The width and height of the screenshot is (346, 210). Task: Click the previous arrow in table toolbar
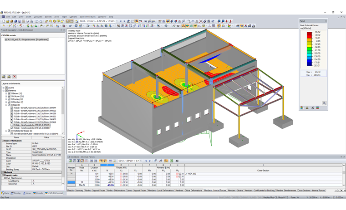pyautogui.click(x=146, y=161)
